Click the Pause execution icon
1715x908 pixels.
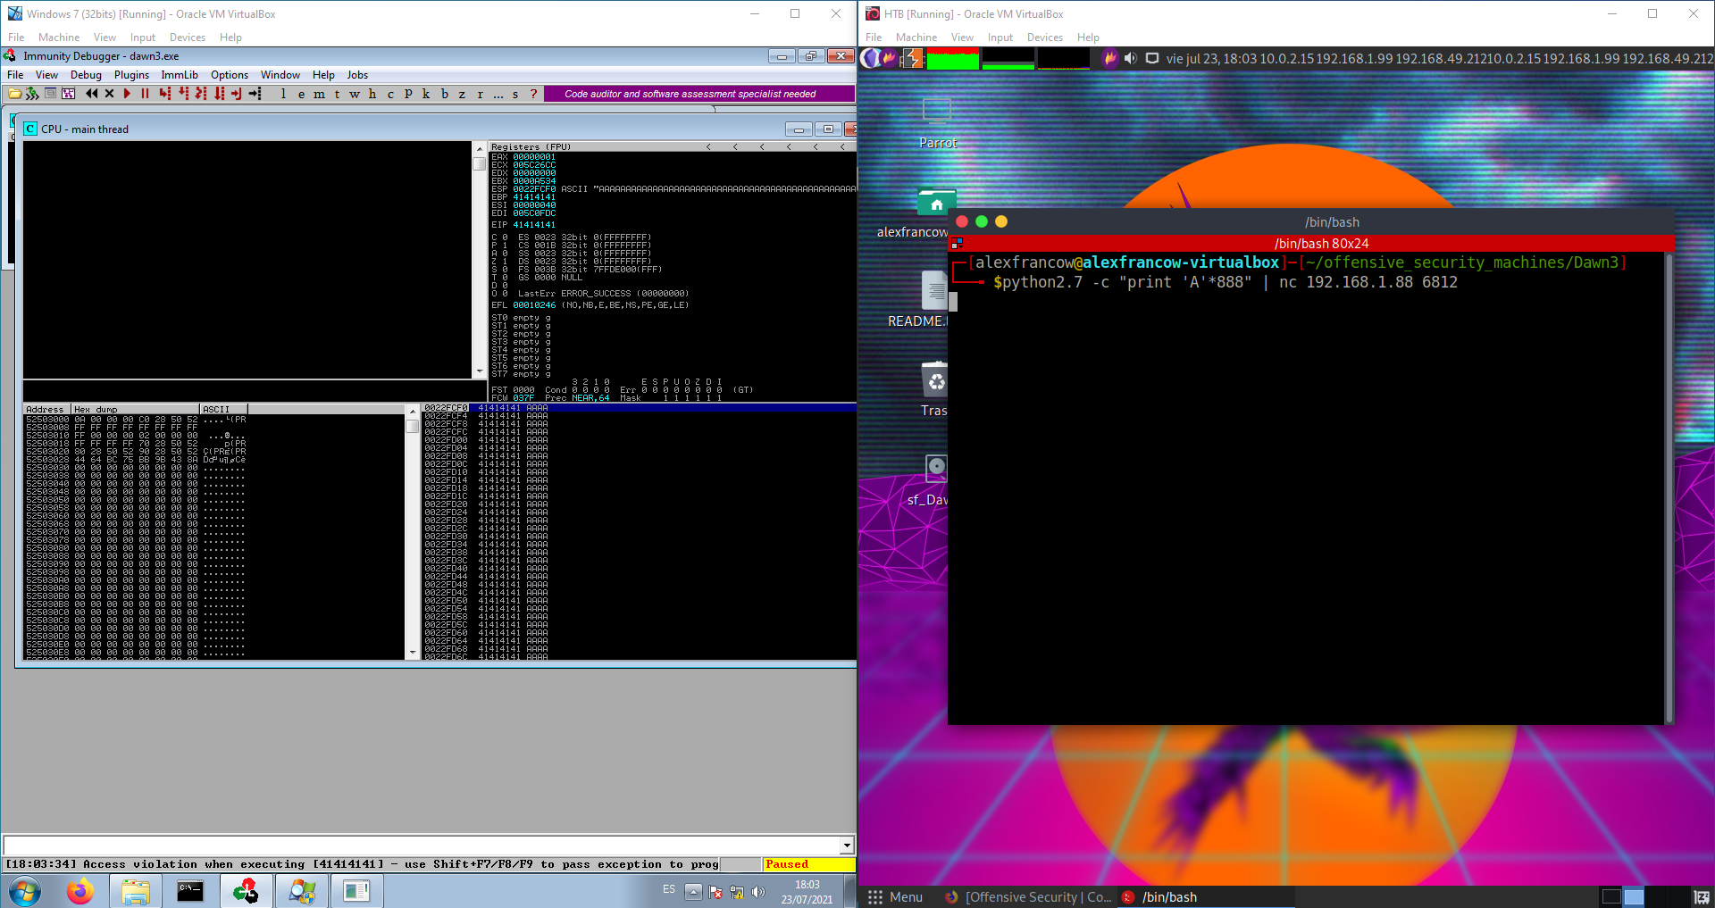point(145,94)
